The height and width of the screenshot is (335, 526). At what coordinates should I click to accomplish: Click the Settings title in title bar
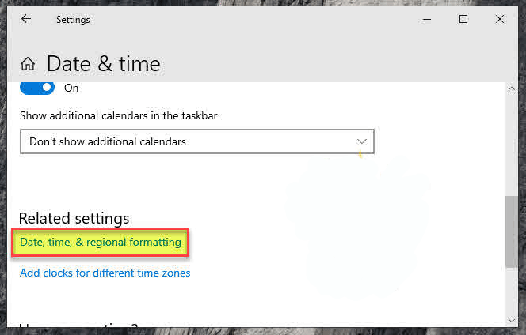[x=73, y=20]
